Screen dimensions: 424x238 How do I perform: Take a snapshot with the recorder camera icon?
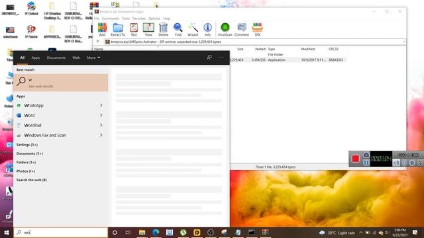pyautogui.click(x=366, y=155)
